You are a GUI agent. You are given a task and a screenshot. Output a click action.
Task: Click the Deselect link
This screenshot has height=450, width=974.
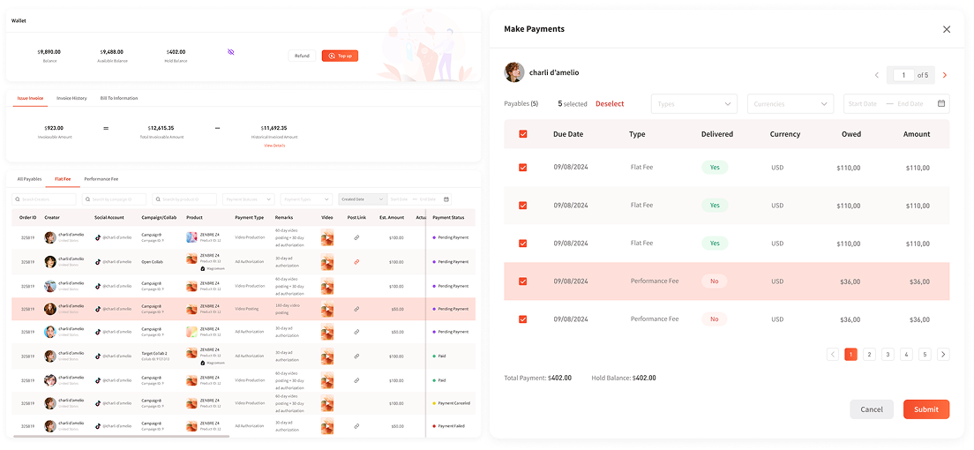point(610,104)
